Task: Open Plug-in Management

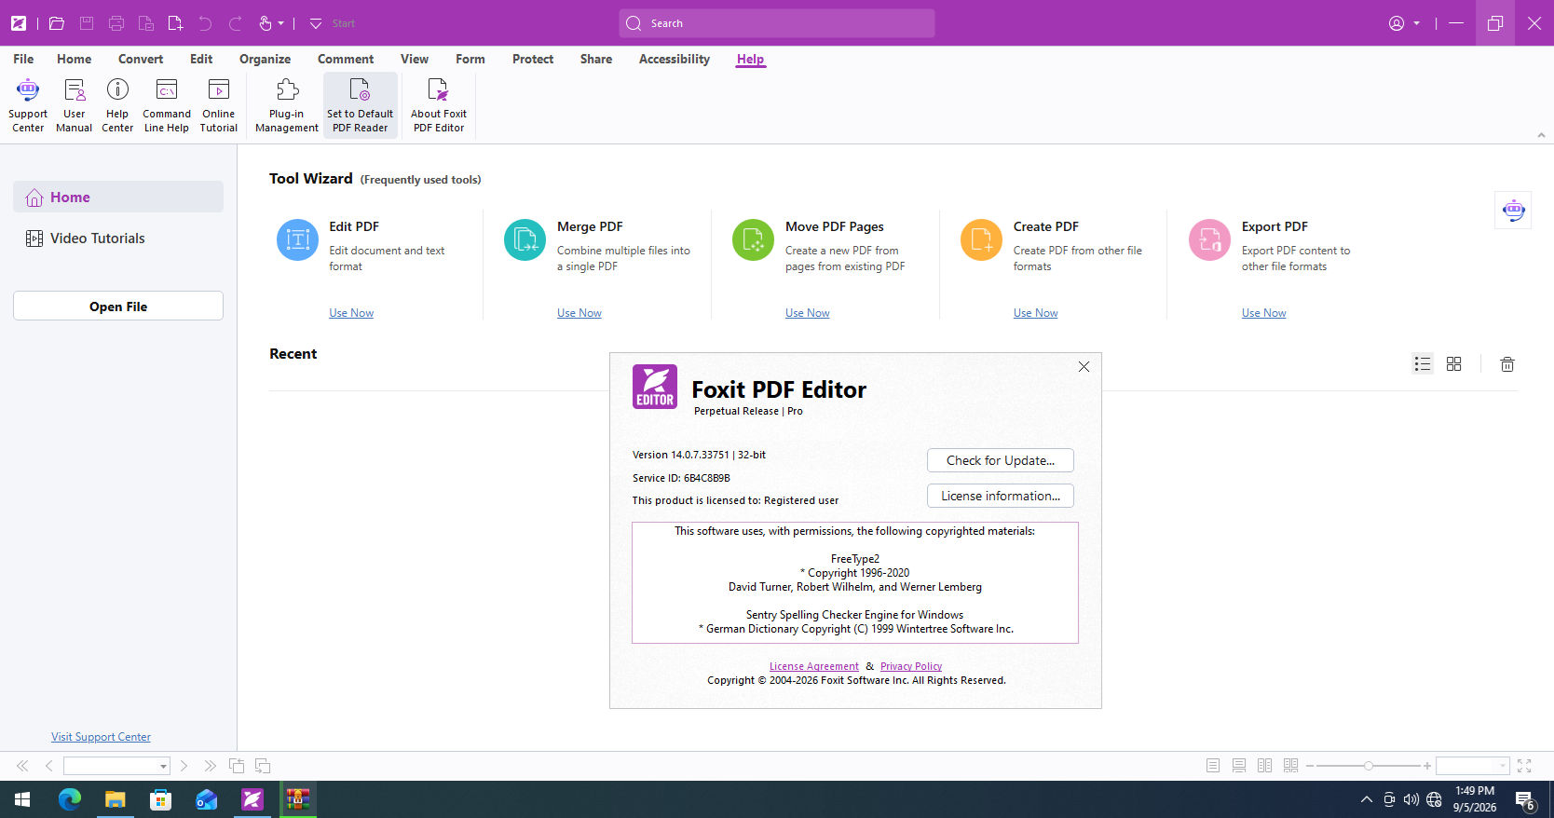Action: (287, 105)
